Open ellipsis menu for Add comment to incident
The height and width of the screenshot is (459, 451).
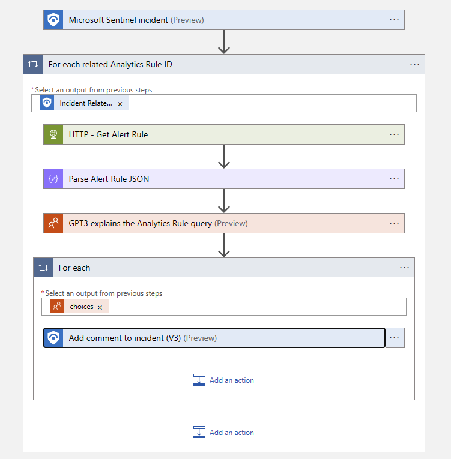pyautogui.click(x=394, y=338)
